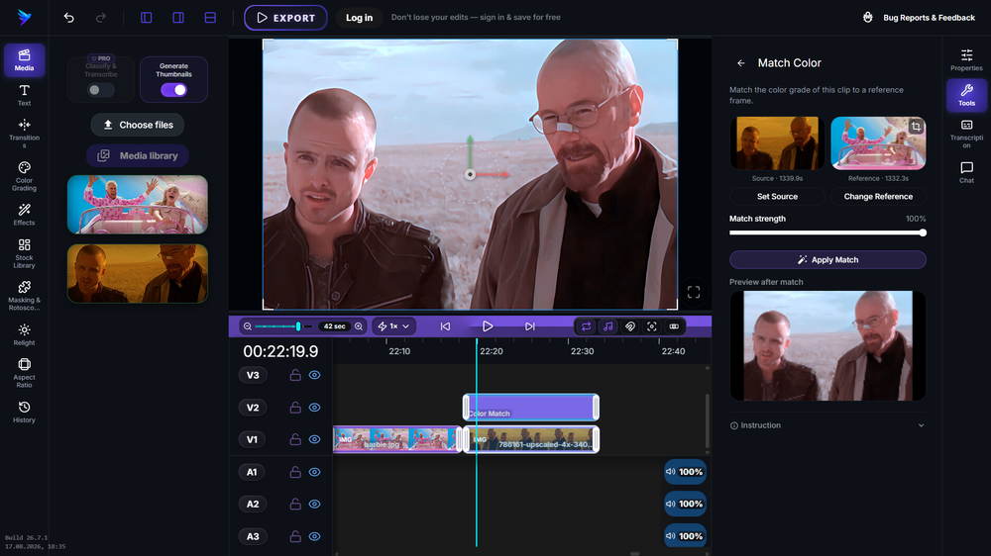Play the timeline
This screenshot has height=556, width=991.
488,326
